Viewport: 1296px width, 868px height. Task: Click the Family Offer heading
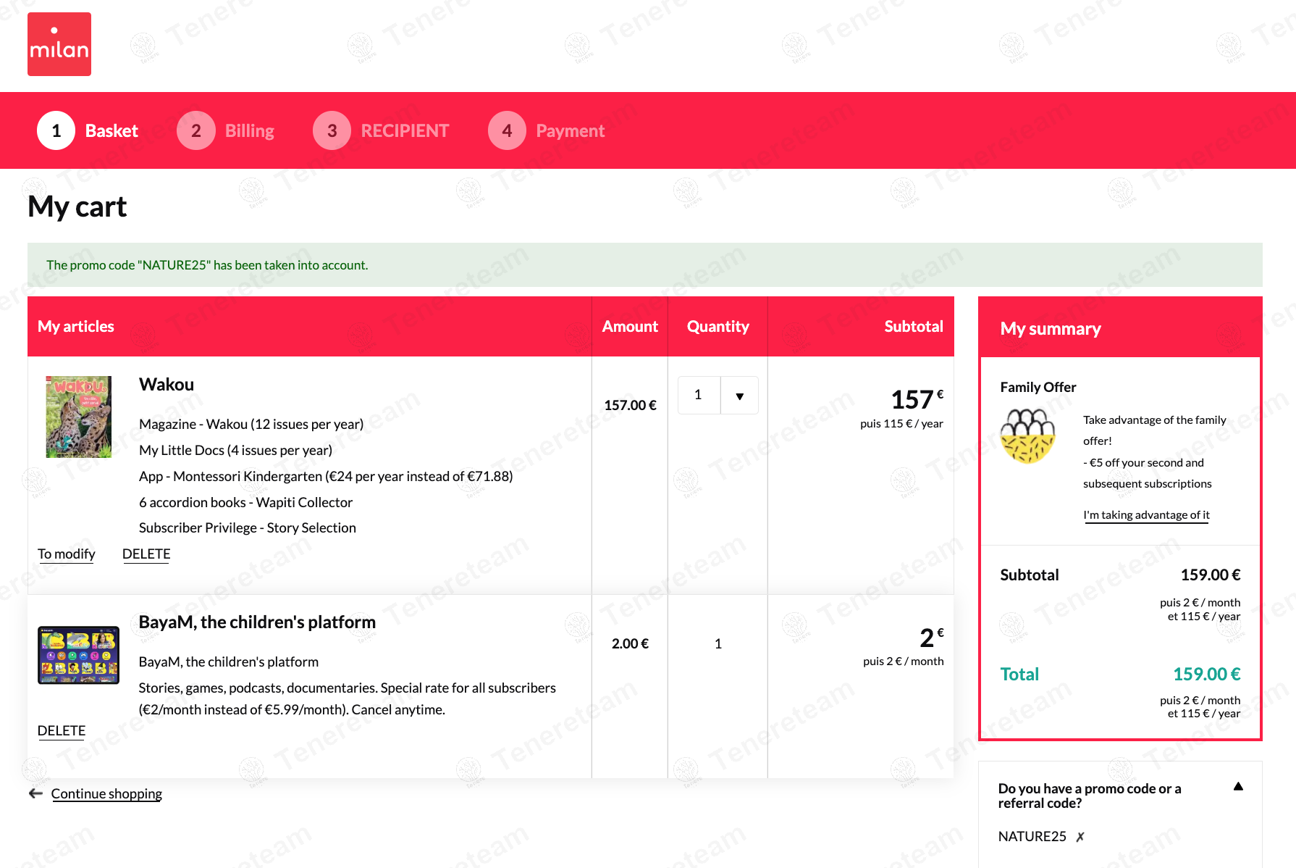click(1038, 388)
